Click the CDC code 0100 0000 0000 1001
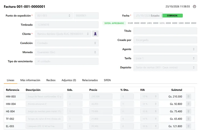 (x=162, y=23)
